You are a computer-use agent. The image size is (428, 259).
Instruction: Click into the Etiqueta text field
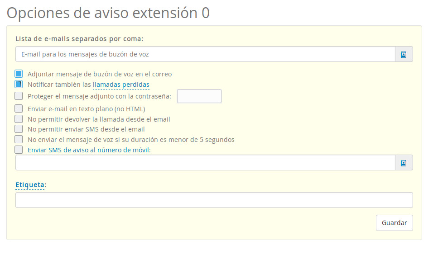coord(214,200)
